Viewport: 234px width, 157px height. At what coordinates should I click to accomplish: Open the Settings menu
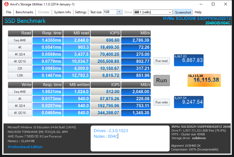[80, 12]
